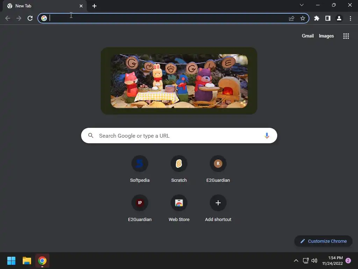The height and width of the screenshot is (269, 358).
Task: Click the forward navigation arrow
Action: pyautogui.click(x=19, y=18)
